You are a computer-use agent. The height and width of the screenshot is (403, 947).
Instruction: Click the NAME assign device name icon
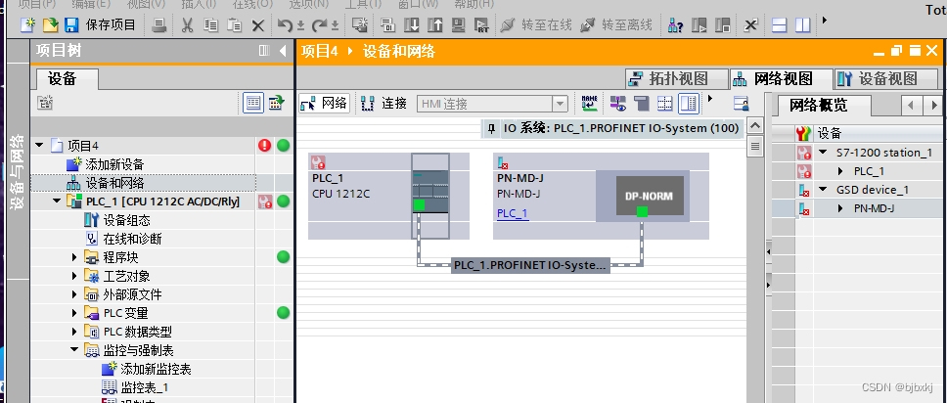(x=589, y=104)
